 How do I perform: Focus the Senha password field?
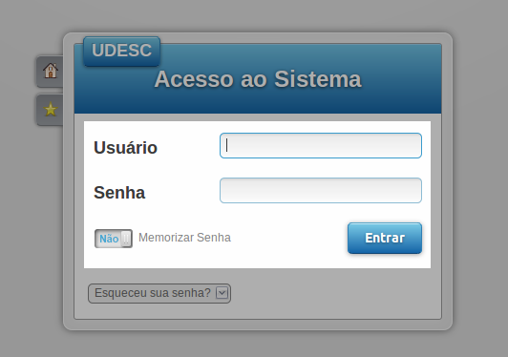point(321,191)
